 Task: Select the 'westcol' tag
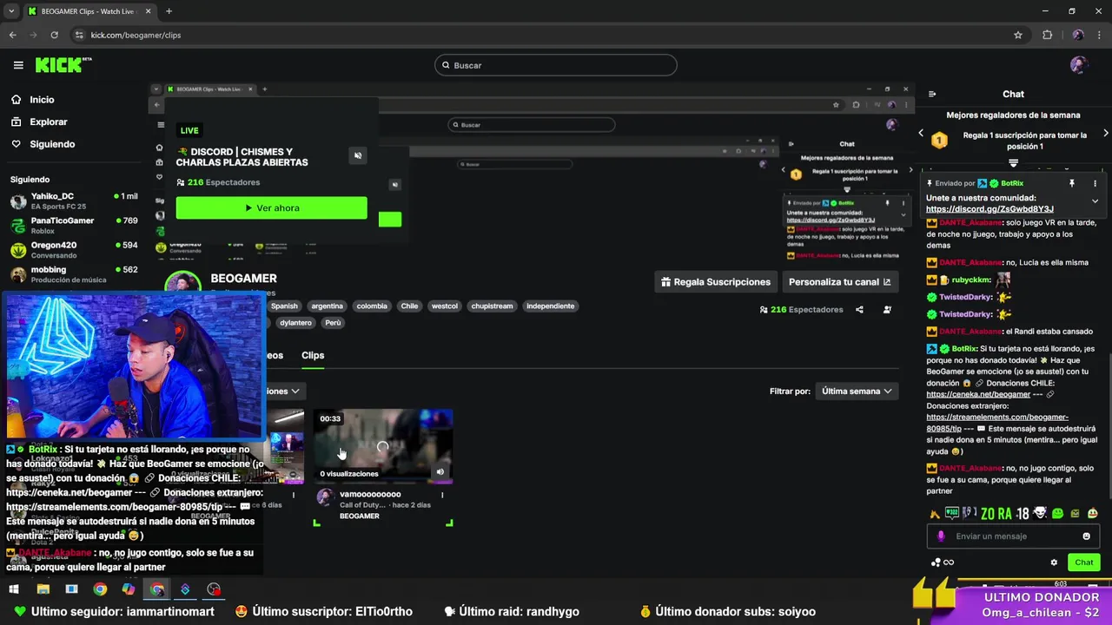tap(445, 306)
